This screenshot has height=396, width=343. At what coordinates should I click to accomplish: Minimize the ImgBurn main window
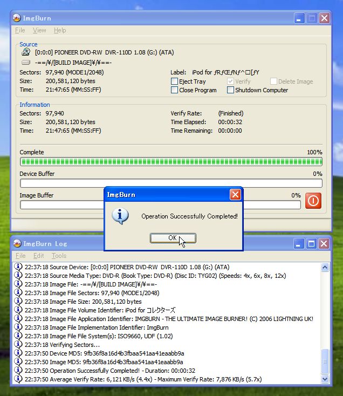(x=299, y=18)
